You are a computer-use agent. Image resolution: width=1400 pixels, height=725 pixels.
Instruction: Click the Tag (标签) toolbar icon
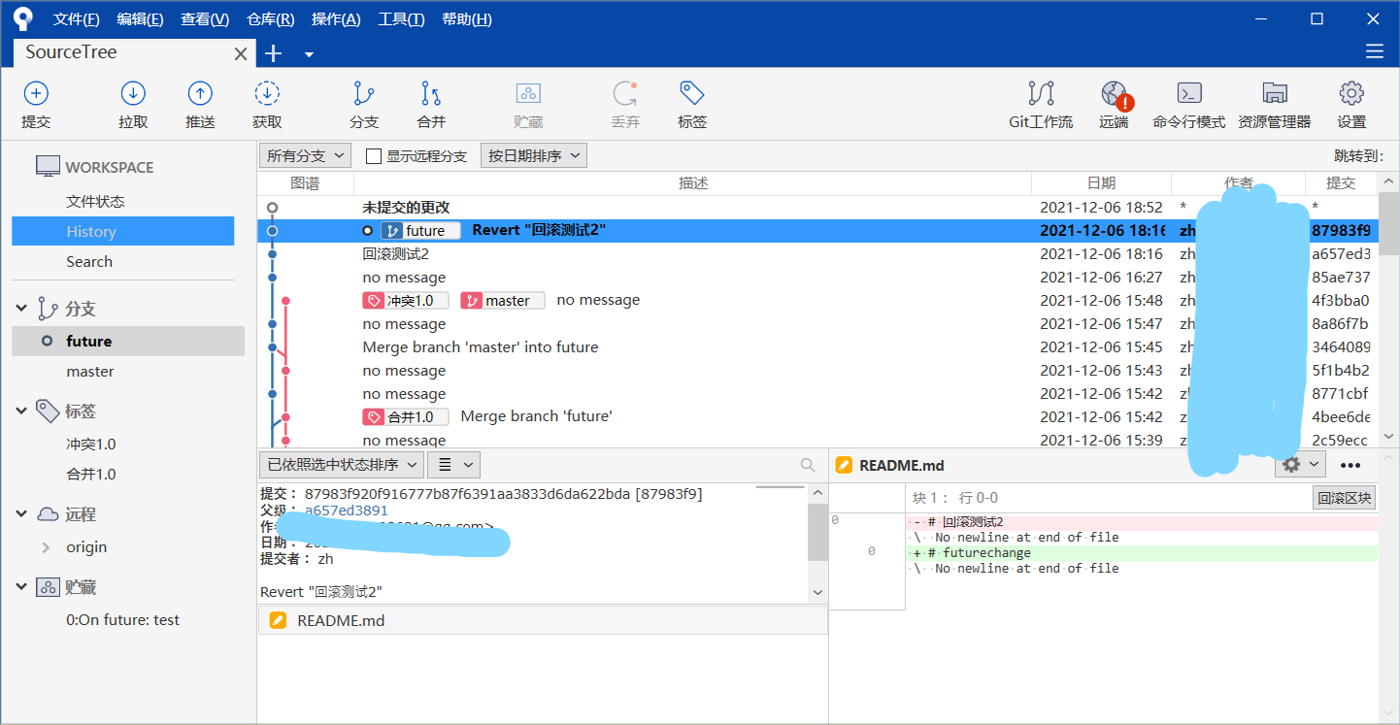click(692, 93)
